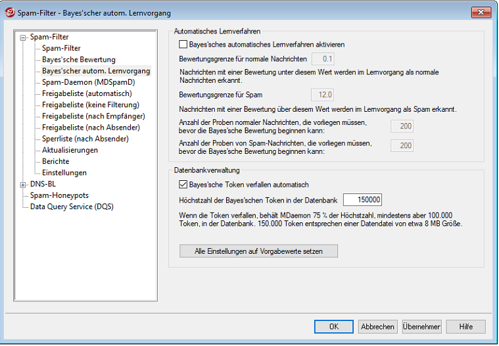Select Bayes'sche Bewertung in the tree

(x=78, y=60)
